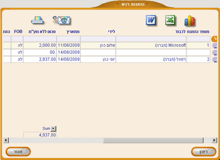Edit order 1 with pencil icon
Screen dimensions: 220x160
tap(215, 46)
